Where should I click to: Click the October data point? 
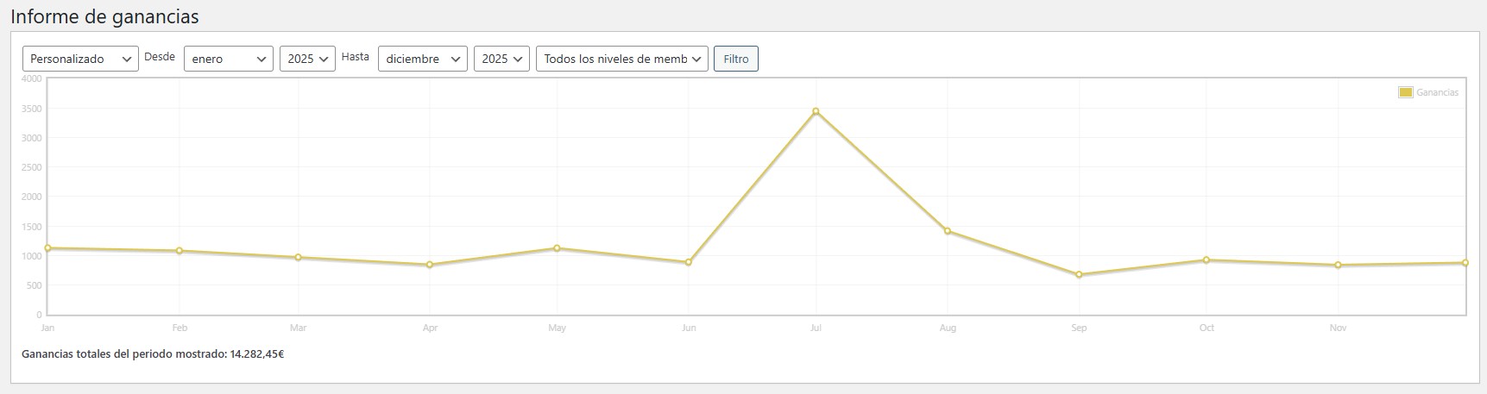pyautogui.click(x=1207, y=260)
